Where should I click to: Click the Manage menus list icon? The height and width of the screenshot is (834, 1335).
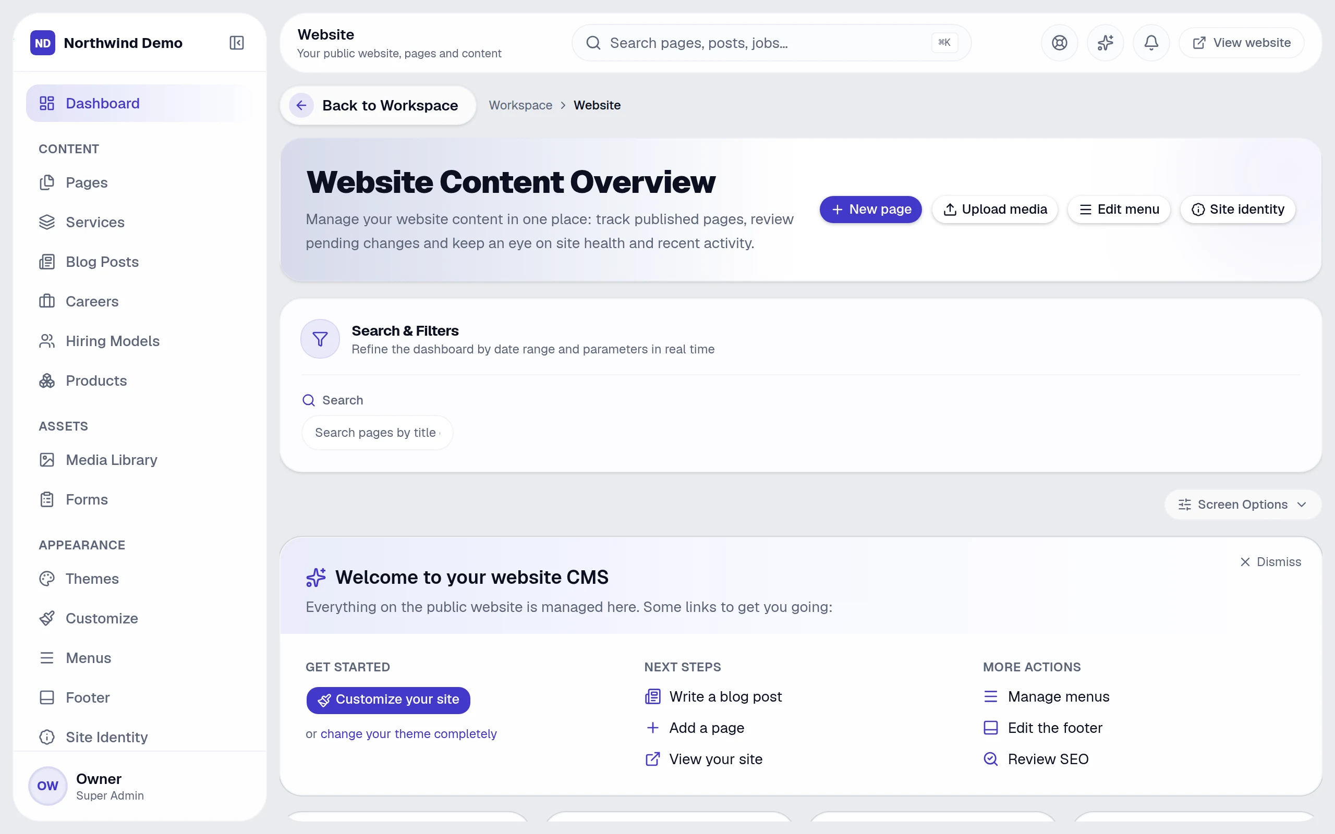991,697
